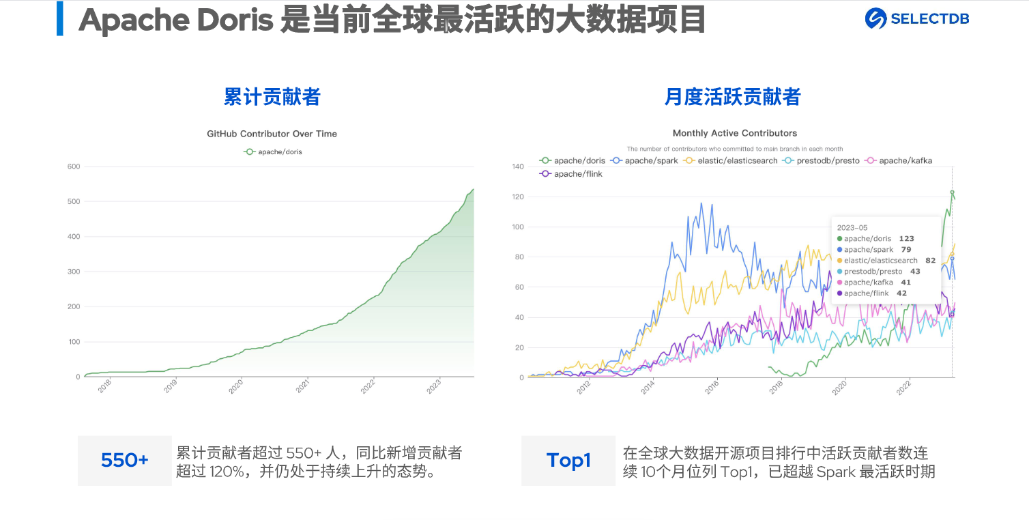Click the 2016 x-axis label
This screenshot has width=1029, height=520.
pos(712,388)
